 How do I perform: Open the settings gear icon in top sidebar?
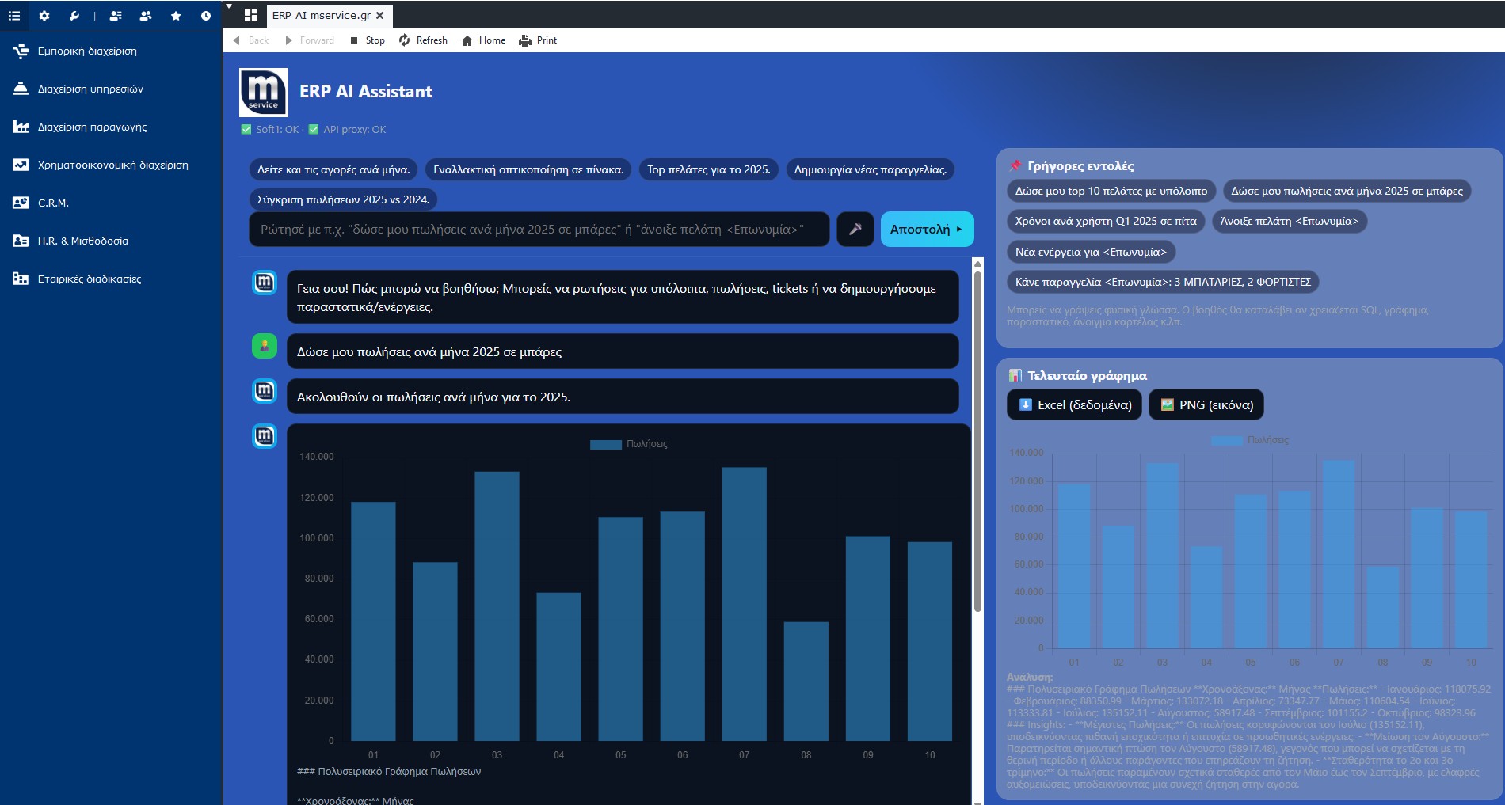[44, 15]
